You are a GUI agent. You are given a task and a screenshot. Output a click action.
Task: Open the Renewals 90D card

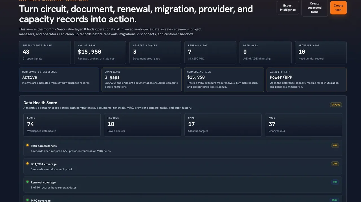[x=210, y=53]
